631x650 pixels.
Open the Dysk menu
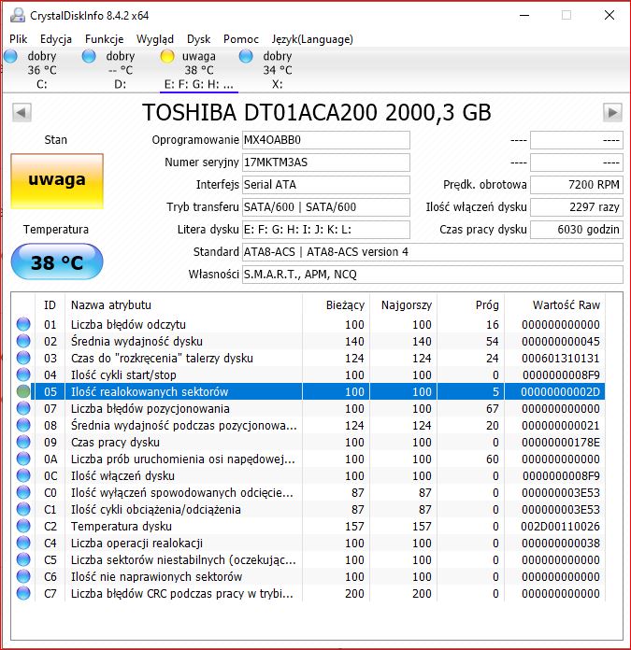tap(199, 39)
